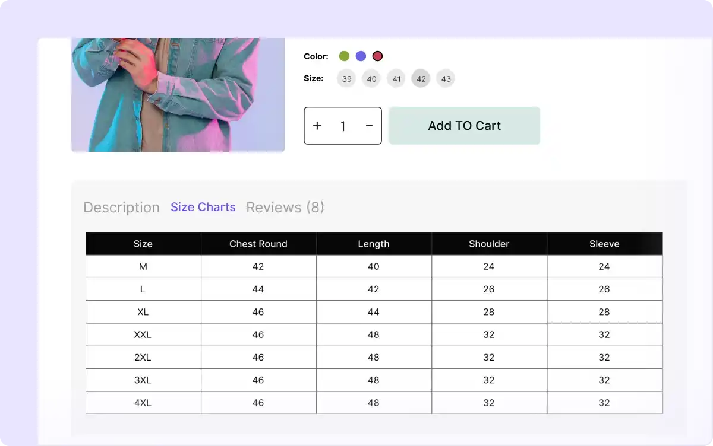Click the Chest Round column header

[x=258, y=244]
